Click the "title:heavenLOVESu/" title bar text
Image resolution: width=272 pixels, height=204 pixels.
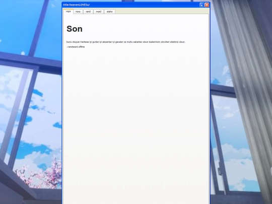point(77,5)
